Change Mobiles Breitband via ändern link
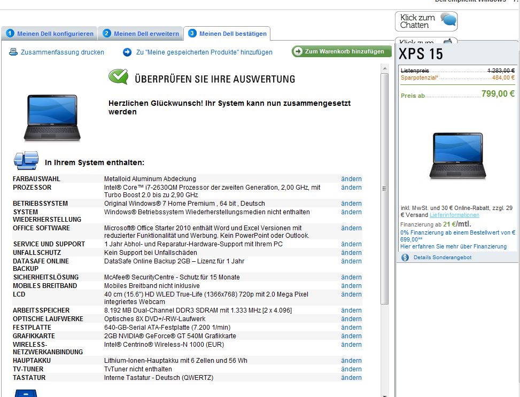The image size is (520, 397). coord(351,285)
